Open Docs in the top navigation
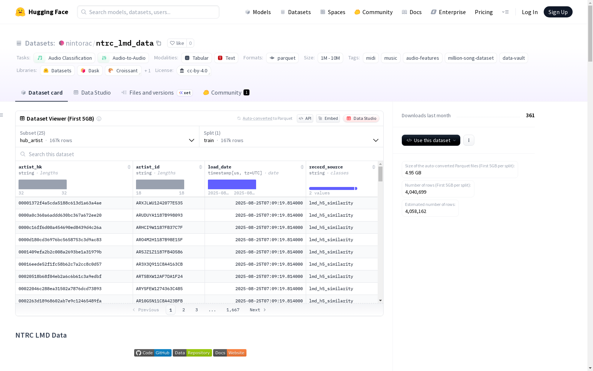 click(x=412, y=12)
